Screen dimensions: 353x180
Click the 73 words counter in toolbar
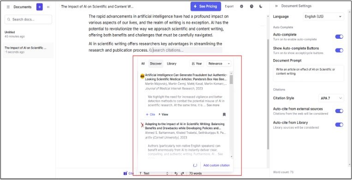click(x=195, y=173)
